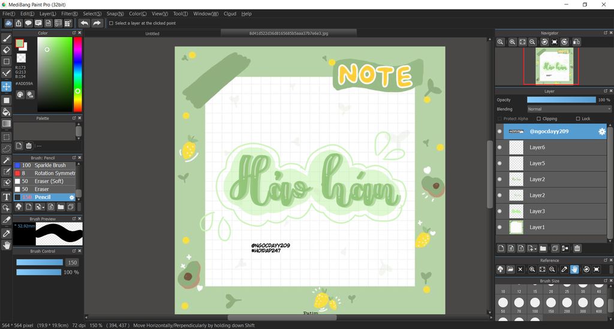Undock the Brush Size panel

coord(606,280)
